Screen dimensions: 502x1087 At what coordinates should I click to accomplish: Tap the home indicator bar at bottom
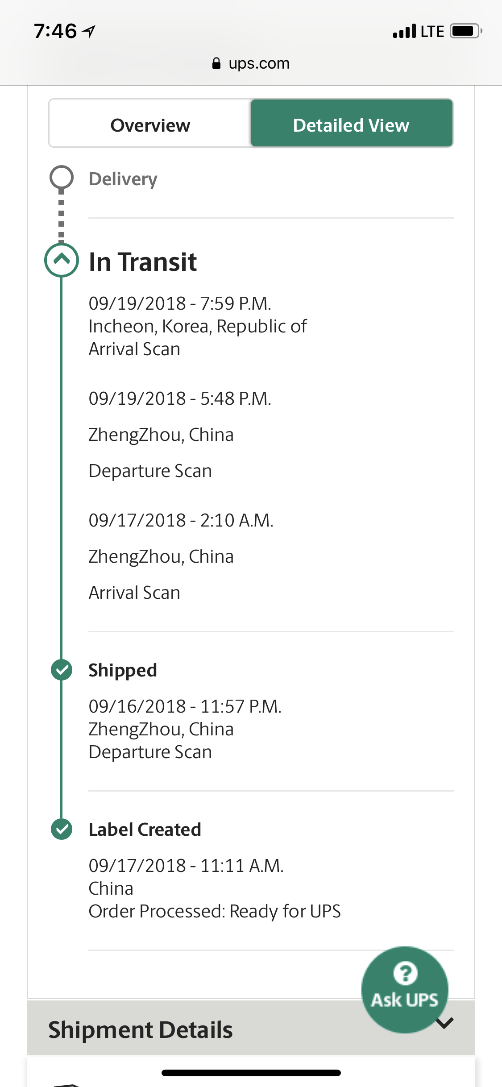coord(251,1073)
